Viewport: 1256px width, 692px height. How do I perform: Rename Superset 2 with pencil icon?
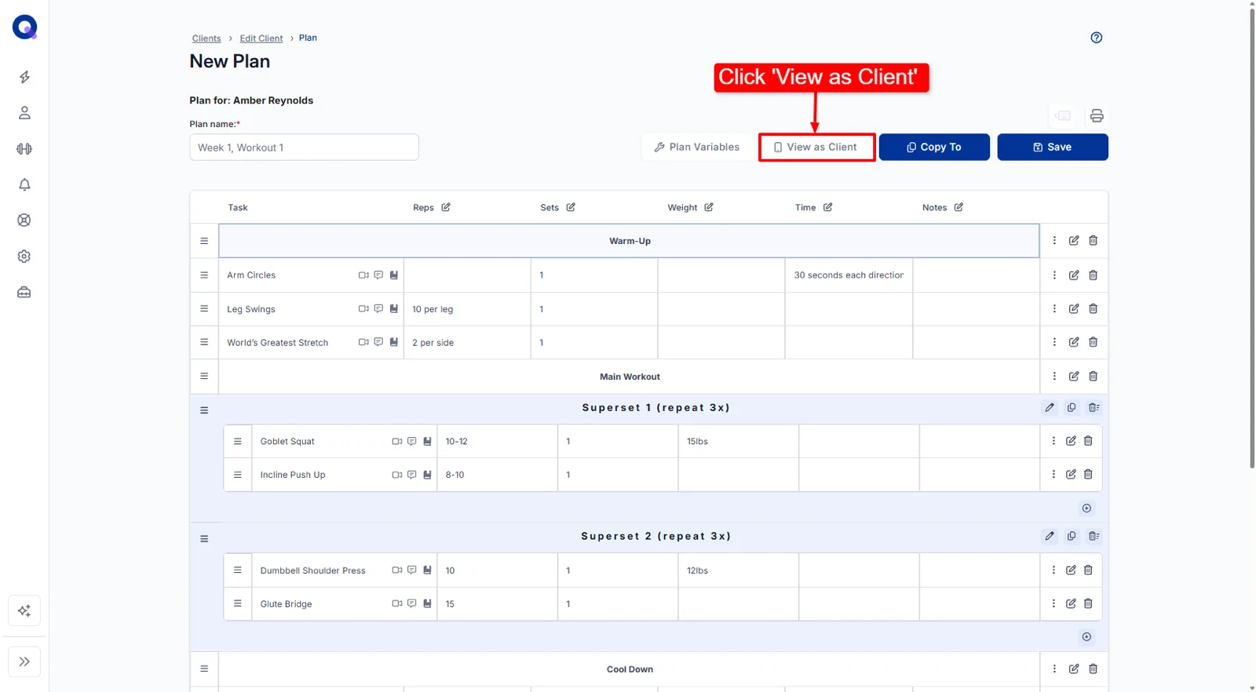(1050, 537)
